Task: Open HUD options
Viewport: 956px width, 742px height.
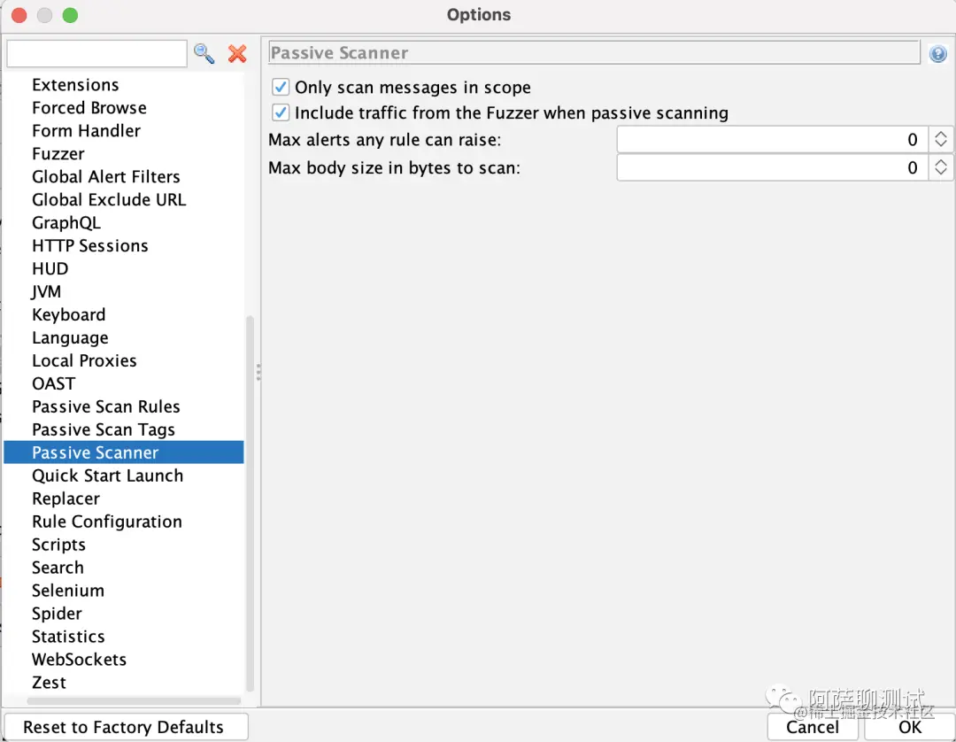Action: pyautogui.click(x=50, y=269)
